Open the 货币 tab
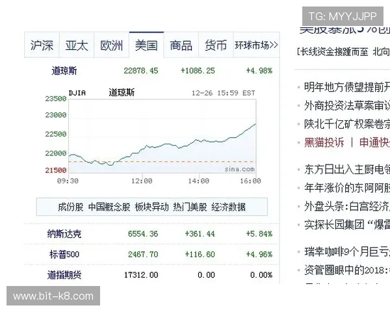The width and height of the screenshot is (390, 312). click(216, 45)
